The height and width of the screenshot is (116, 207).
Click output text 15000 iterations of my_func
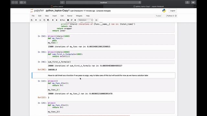pos(79,46)
